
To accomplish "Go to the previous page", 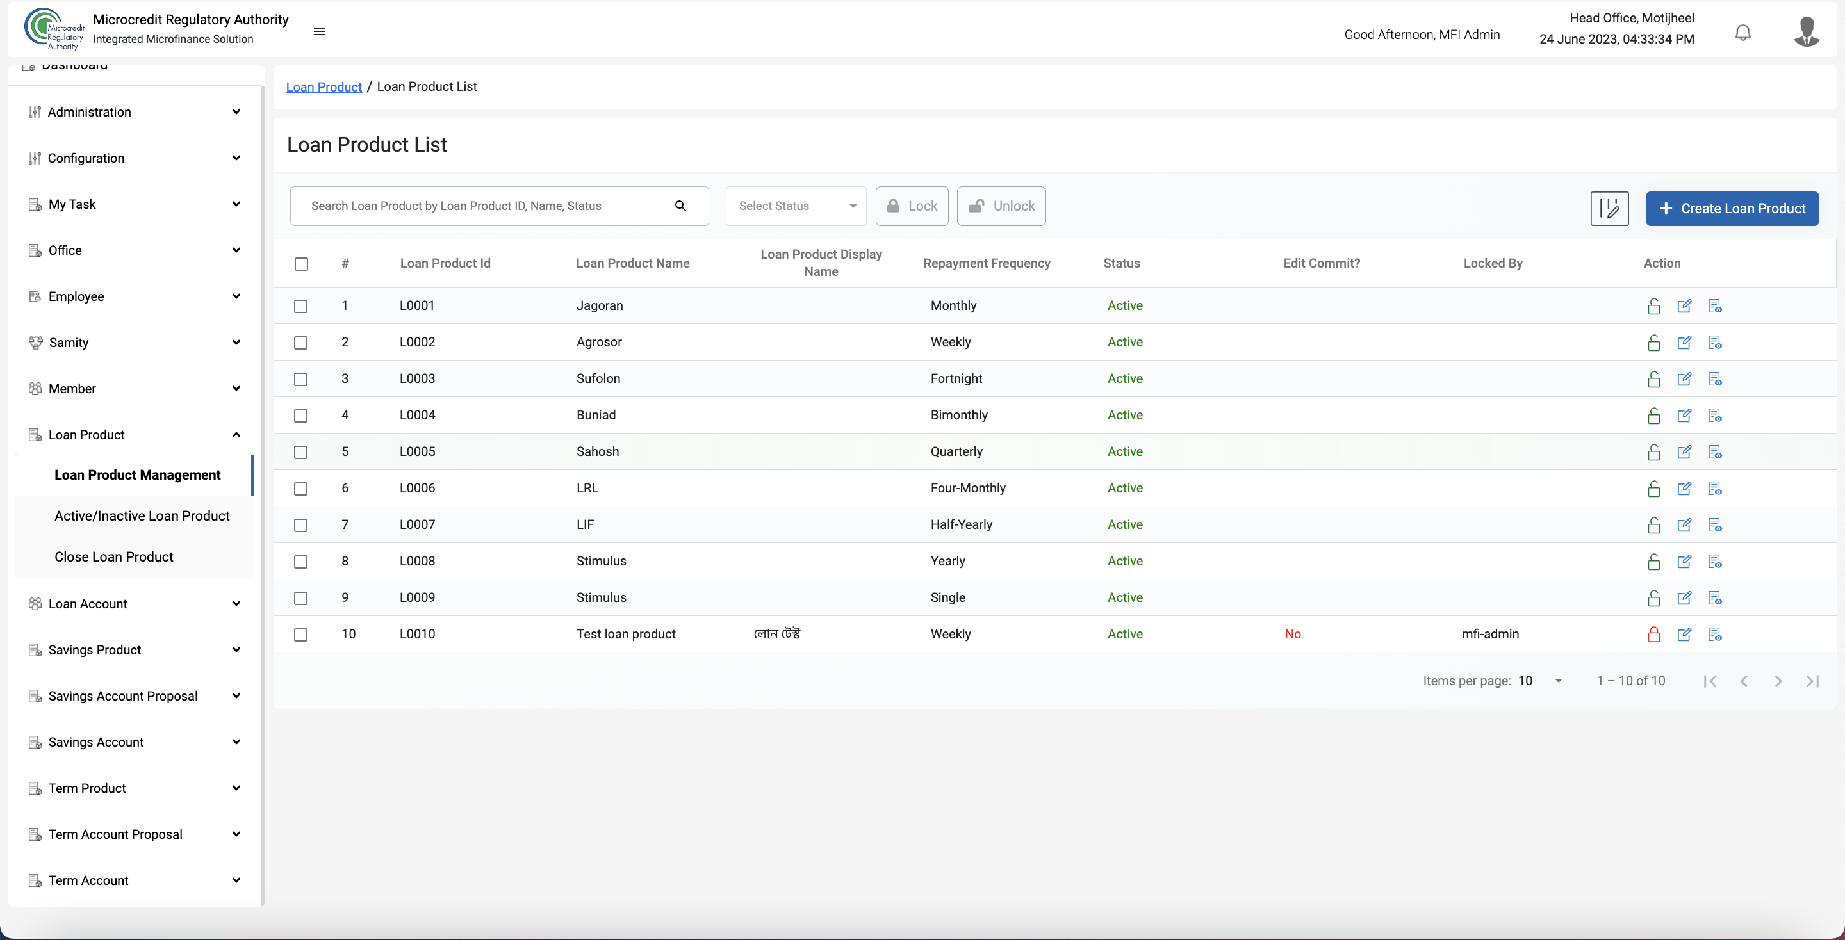I will 1744,681.
